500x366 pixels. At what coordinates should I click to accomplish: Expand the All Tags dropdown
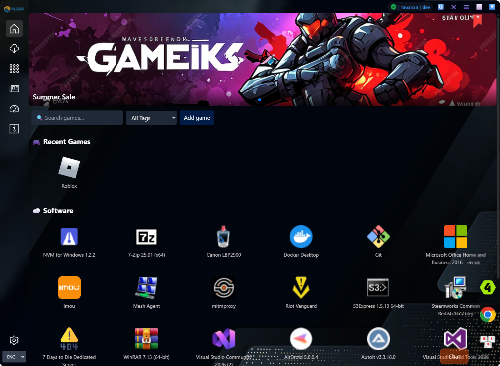point(151,118)
